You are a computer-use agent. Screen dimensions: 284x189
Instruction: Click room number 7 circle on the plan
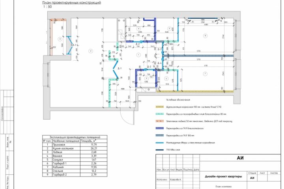205,74
